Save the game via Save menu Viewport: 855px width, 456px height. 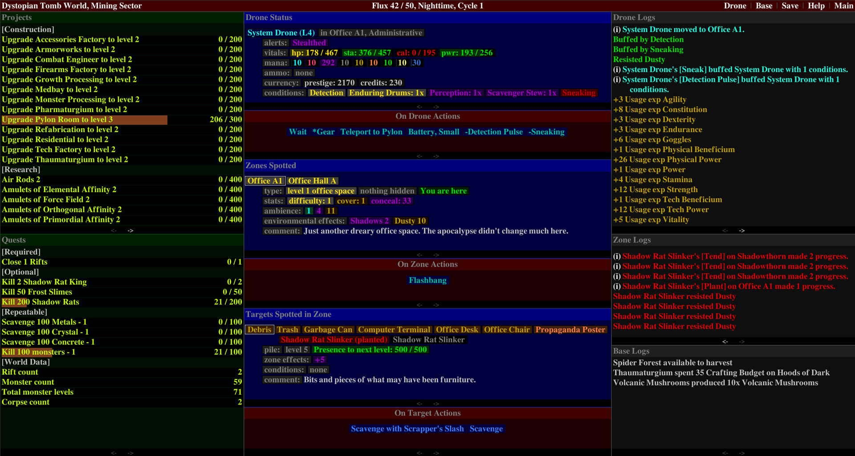(790, 6)
